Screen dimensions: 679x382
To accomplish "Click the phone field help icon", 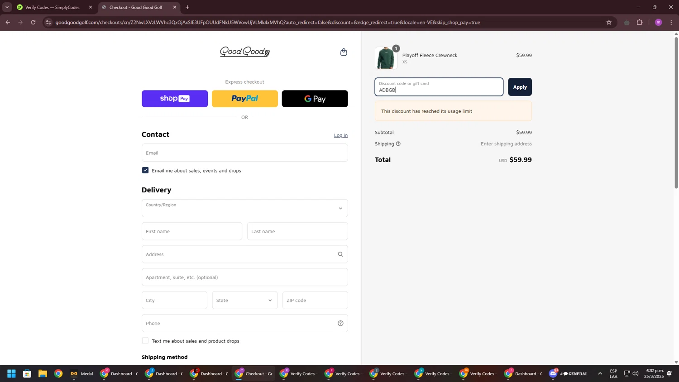I will point(340,323).
